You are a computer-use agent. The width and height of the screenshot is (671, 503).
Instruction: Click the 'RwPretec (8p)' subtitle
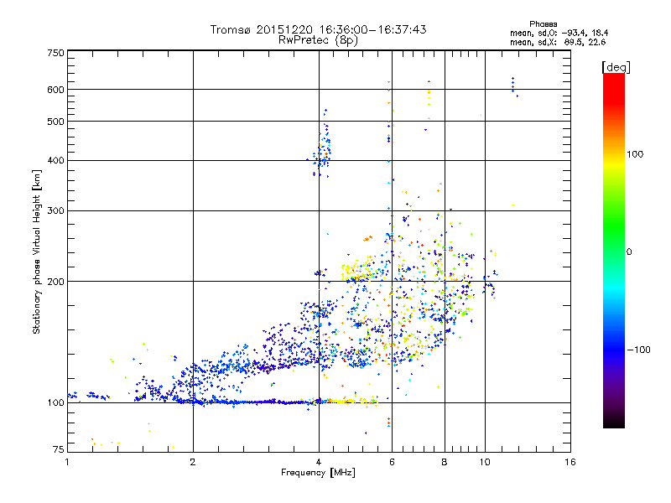[318, 40]
